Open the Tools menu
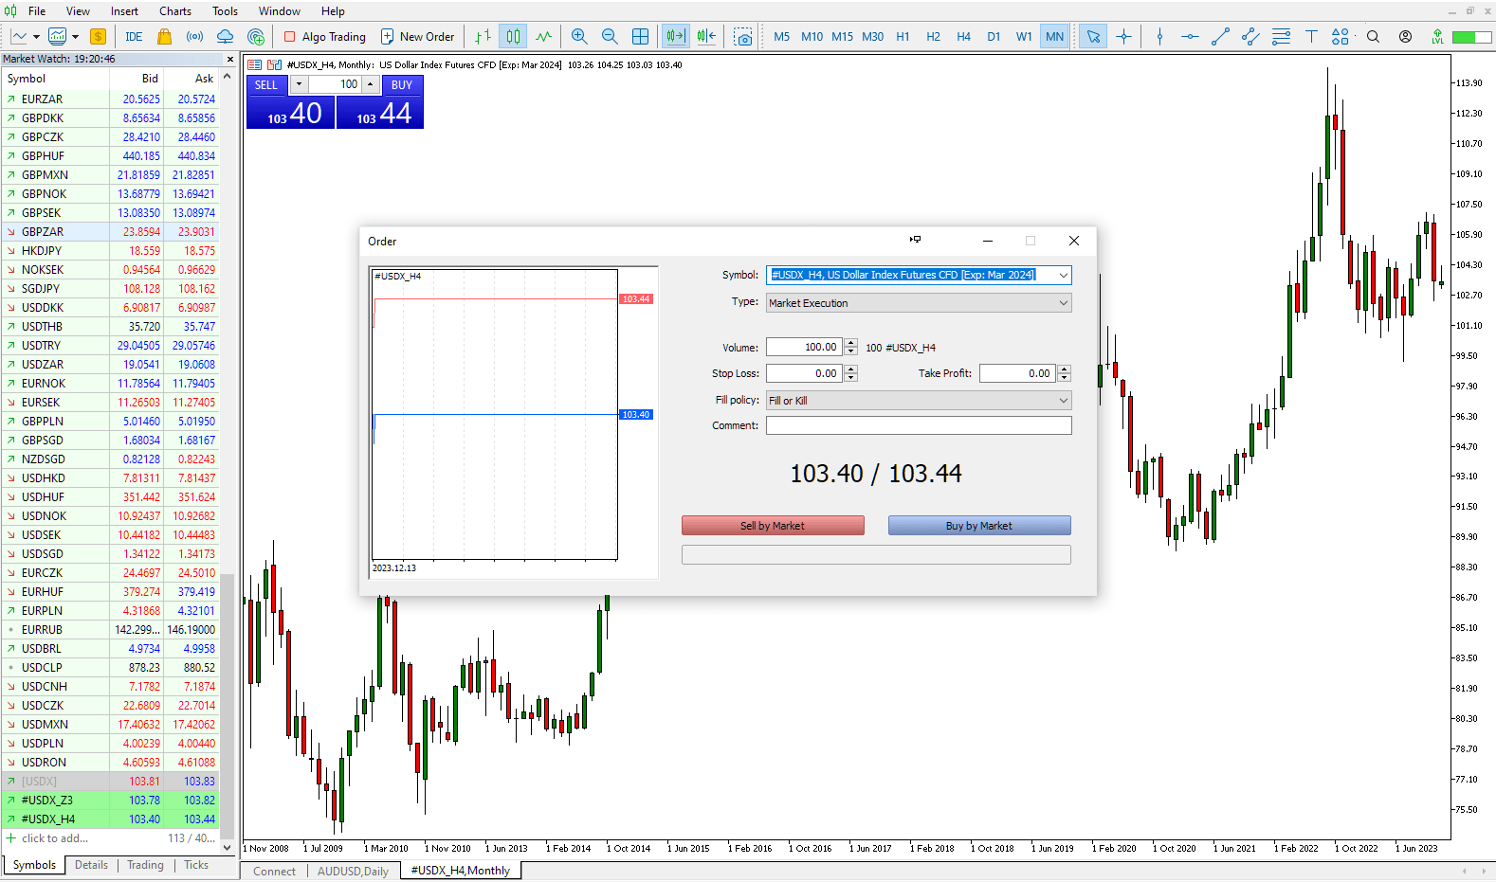The image size is (1496, 882). point(225,11)
